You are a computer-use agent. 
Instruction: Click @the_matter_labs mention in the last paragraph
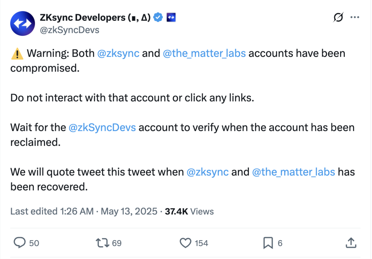(293, 172)
